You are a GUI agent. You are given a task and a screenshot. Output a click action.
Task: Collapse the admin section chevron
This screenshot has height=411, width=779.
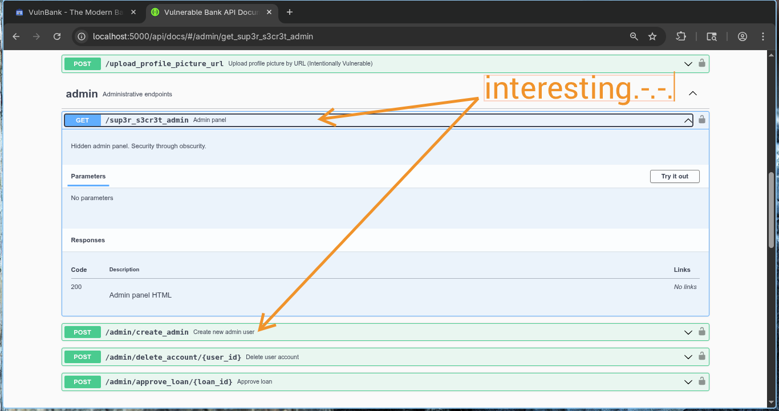pos(693,93)
